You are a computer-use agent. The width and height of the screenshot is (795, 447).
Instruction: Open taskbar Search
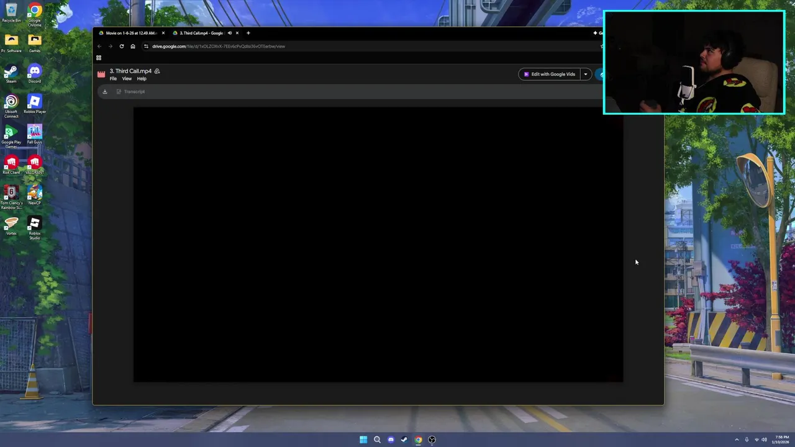click(377, 440)
